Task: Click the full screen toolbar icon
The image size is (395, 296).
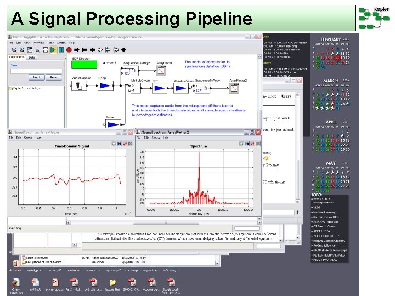Action: (x=46, y=50)
